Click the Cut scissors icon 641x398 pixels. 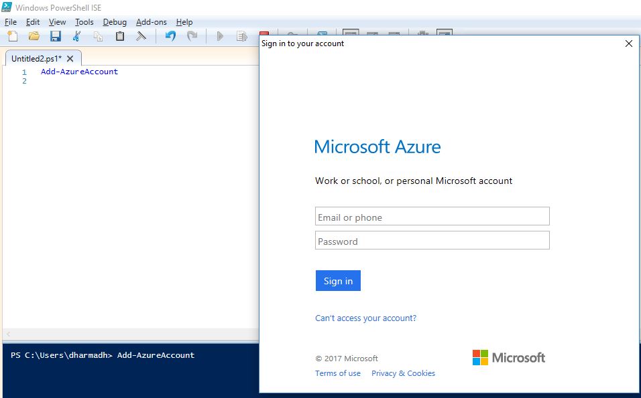[x=76, y=36]
